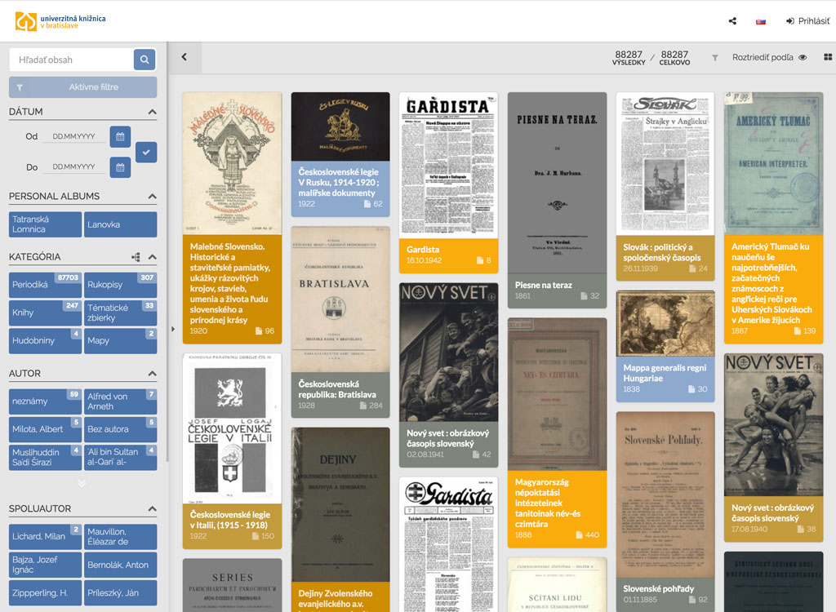Viewport: 836px width, 612px height.
Task: Switch language via Slovak flag icon
Action: (761, 21)
